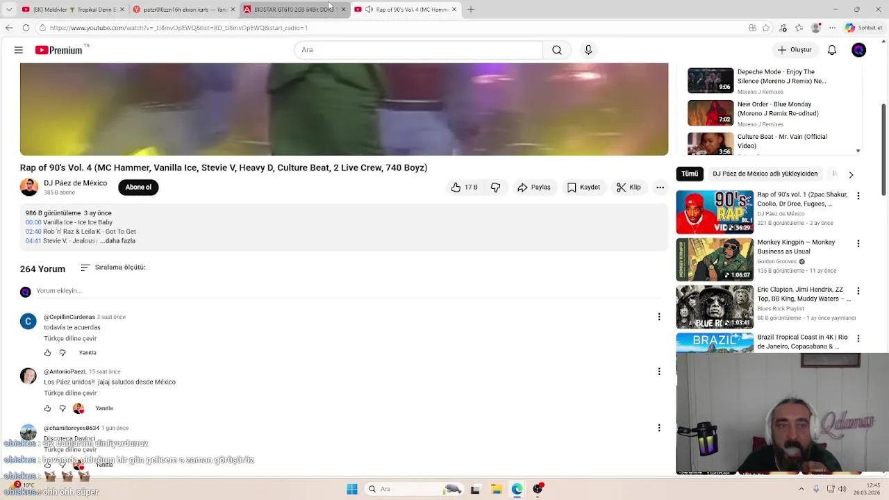889x500 pixels.
Task: Open options menu for @AntonioPaezL comment
Action: click(659, 372)
